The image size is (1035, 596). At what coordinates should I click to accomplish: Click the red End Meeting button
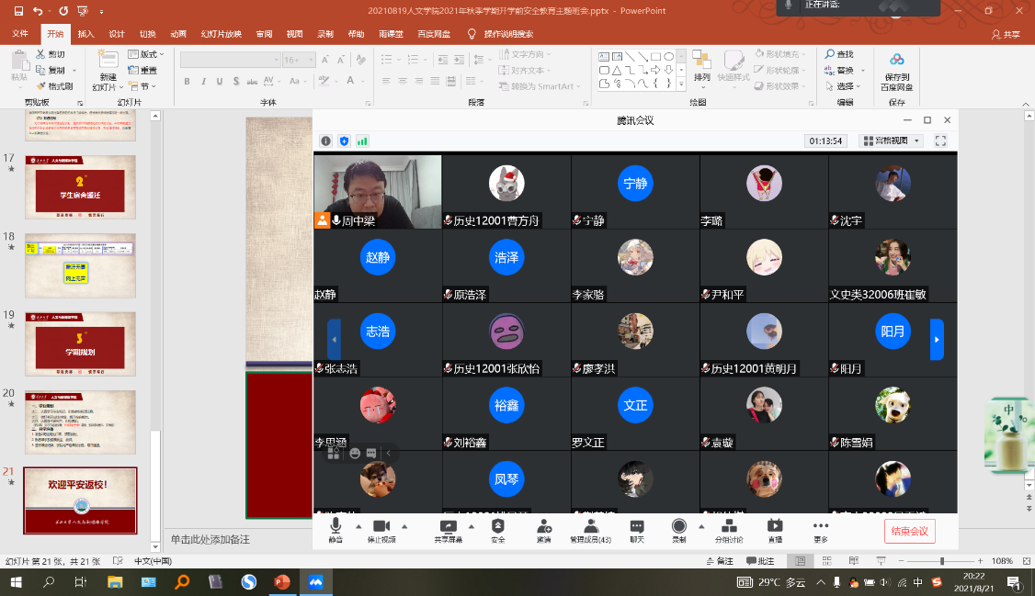point(909,531)
